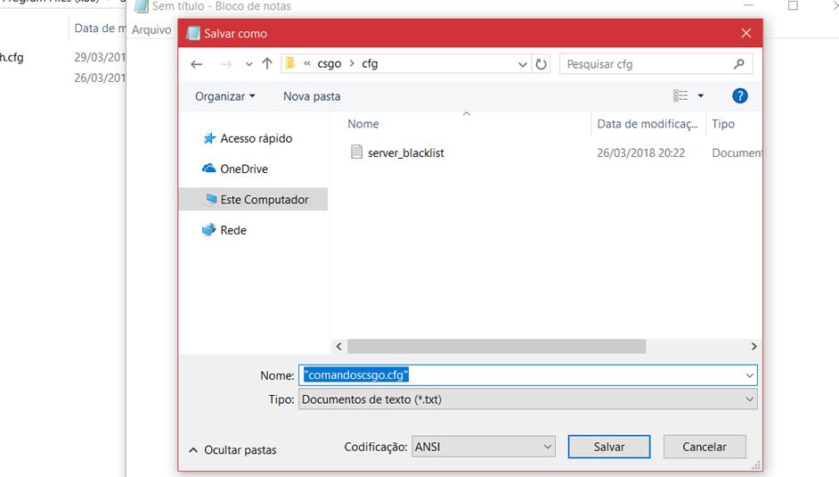Open the Organizar menu
The image size is (839, 477).
[224, 95]
